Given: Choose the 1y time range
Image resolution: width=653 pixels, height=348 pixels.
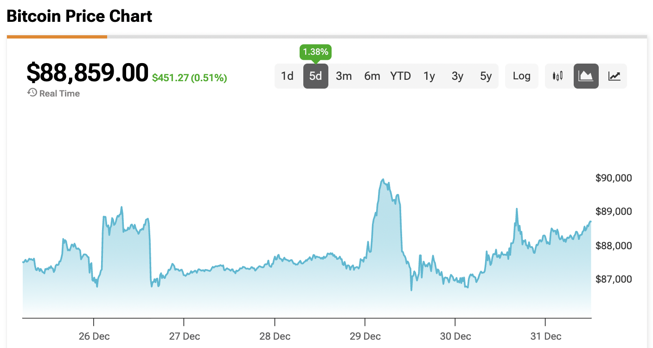Looking at the screenshot, I should [429, 76].
